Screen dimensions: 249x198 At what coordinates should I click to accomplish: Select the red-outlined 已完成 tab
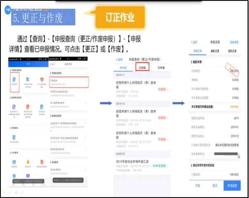point(142,68)
